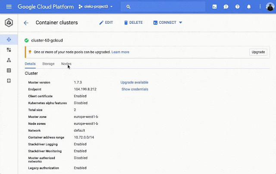Open the user account avatar
Image resolution: width=276 pixels, height=174 pixels.
270,7
